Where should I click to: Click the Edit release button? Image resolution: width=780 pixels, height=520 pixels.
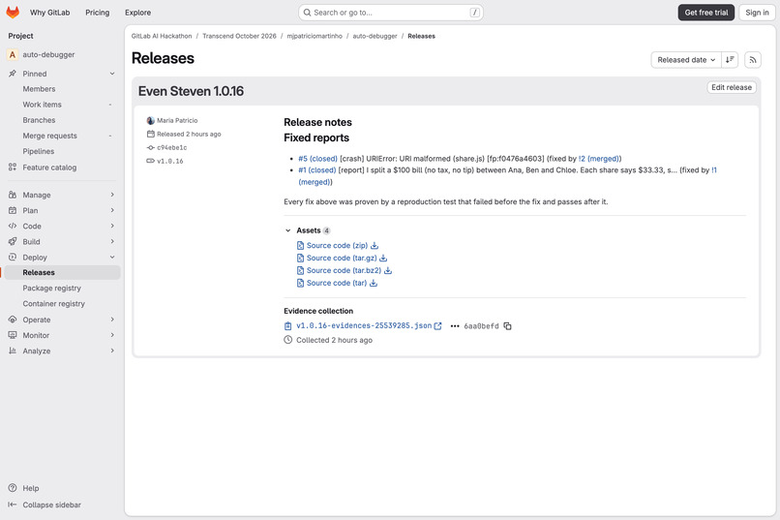click(x=732, y=87)
